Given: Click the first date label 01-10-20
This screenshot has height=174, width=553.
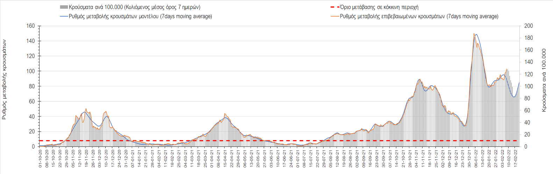Looking at the screenshot, I should click(x=40, y=159).
